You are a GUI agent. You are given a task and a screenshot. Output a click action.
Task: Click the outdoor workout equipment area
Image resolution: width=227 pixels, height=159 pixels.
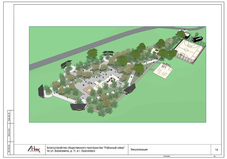[162, 71]
